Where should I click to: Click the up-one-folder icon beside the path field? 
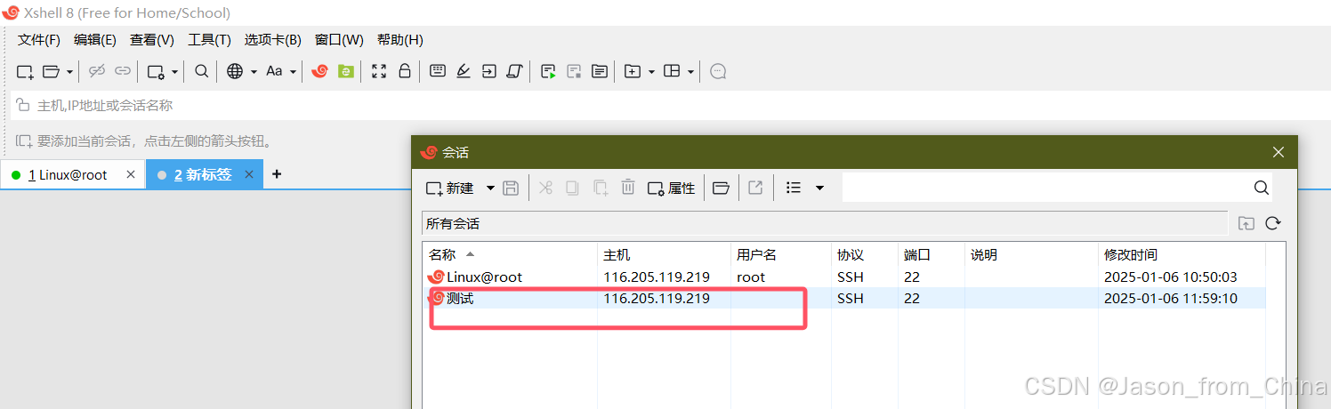coord(1246,223)
